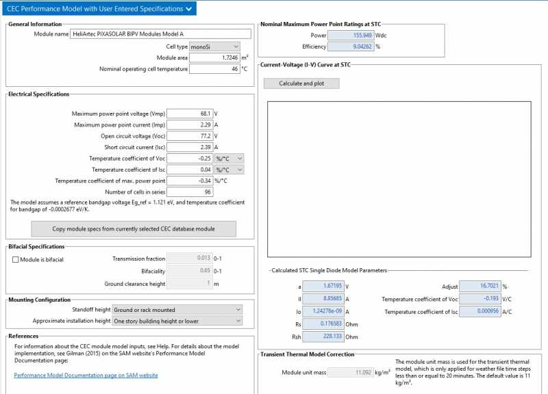Open the CEC Performance Model selector dropdown
This screenshot has width=548, height=394.
pos(100,9)
